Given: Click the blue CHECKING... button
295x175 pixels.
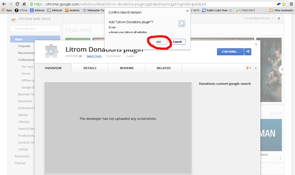Looking at the screenshot, I should click(230, 52).
